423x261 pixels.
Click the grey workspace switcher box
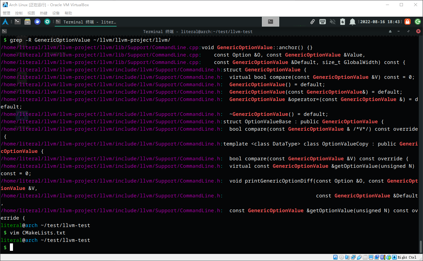271,22
